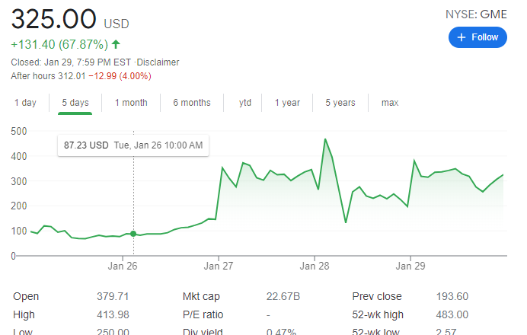Click the 325.00 price value
This screenshot has width=527, height=335.
tap(54, 19)
